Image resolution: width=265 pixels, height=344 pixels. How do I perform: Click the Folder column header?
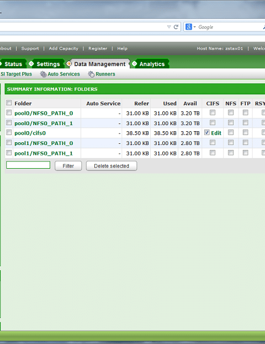(x=23, y=103)
